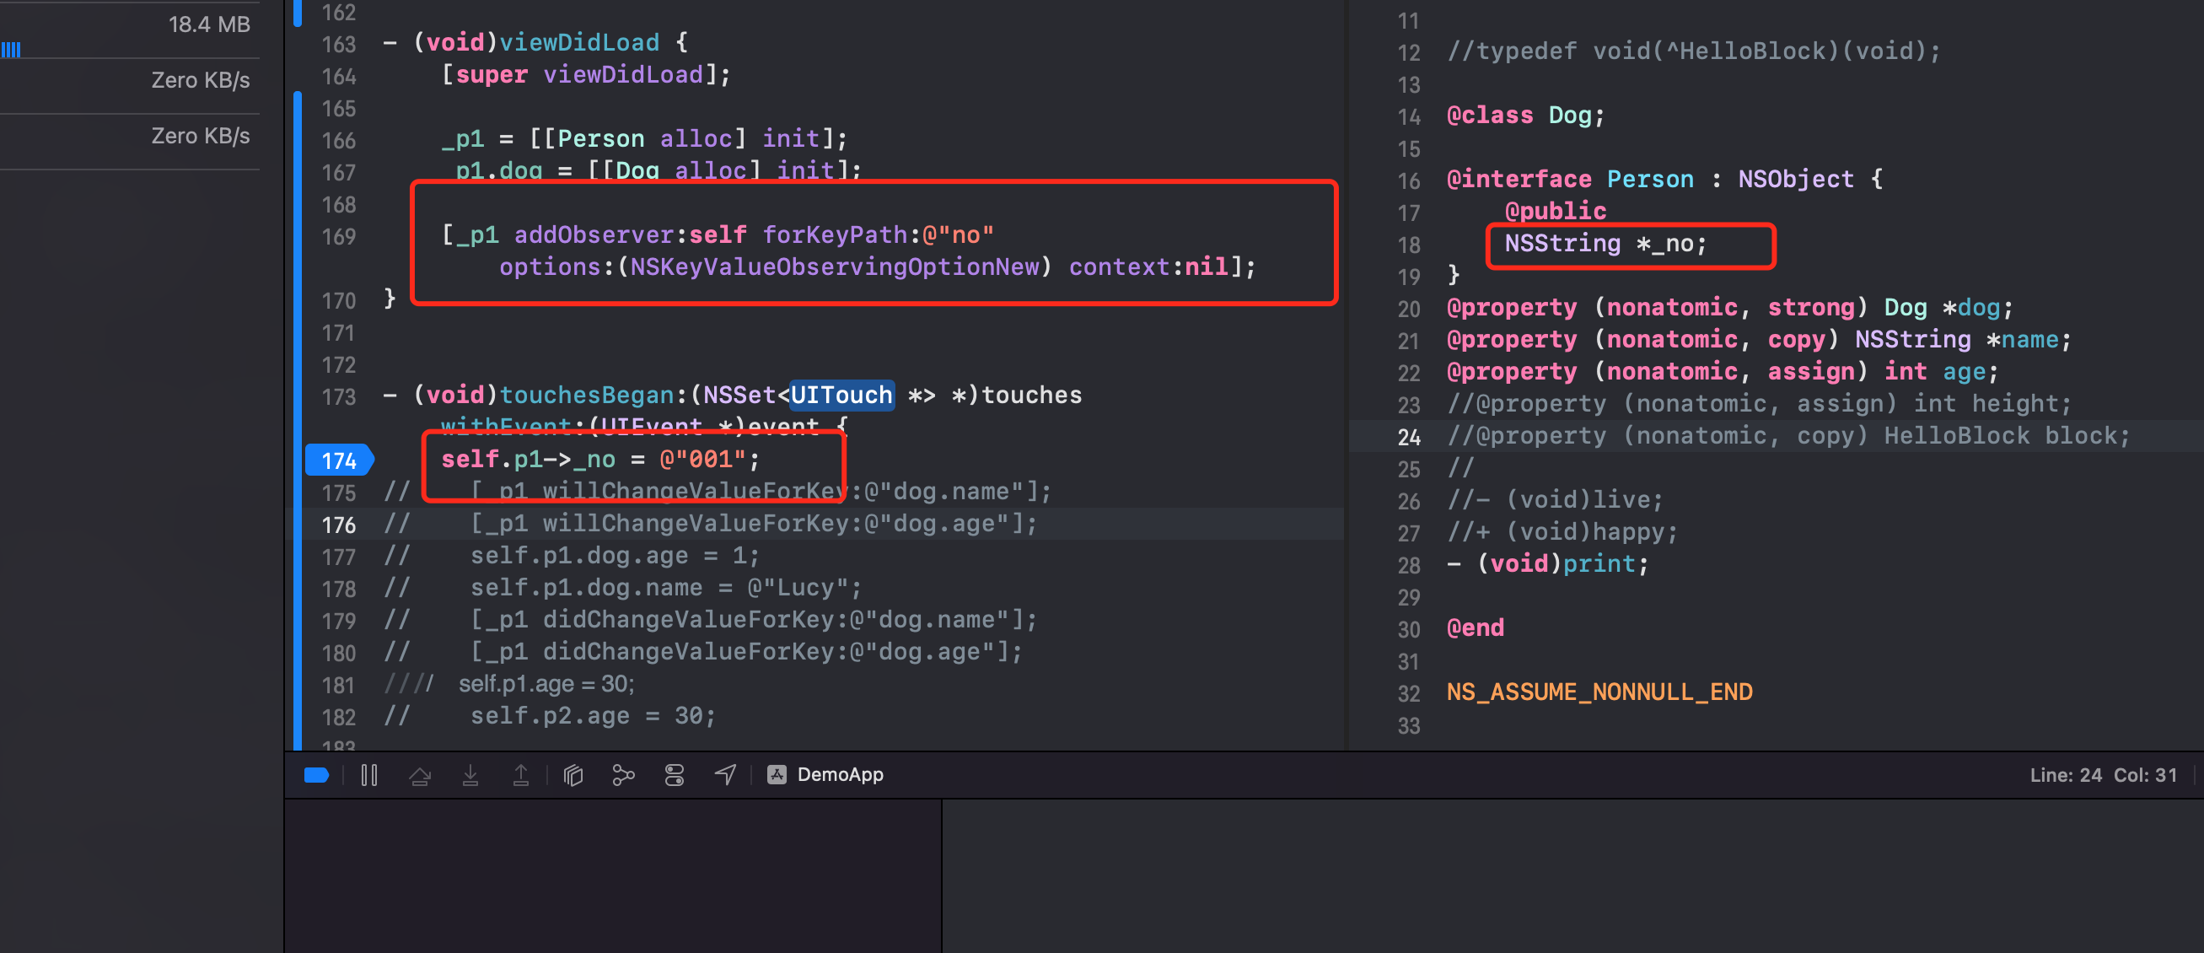Screen dimensions: 2204x953
Task: Pause program execution in debug bar
Action: coord(368,775)
